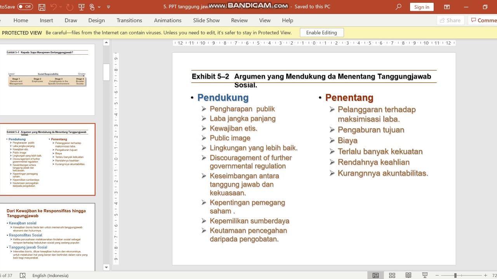The width and height of the screenshot is (497, 279).
Task: Open the Home tab
Action: (x=21, y=20)
